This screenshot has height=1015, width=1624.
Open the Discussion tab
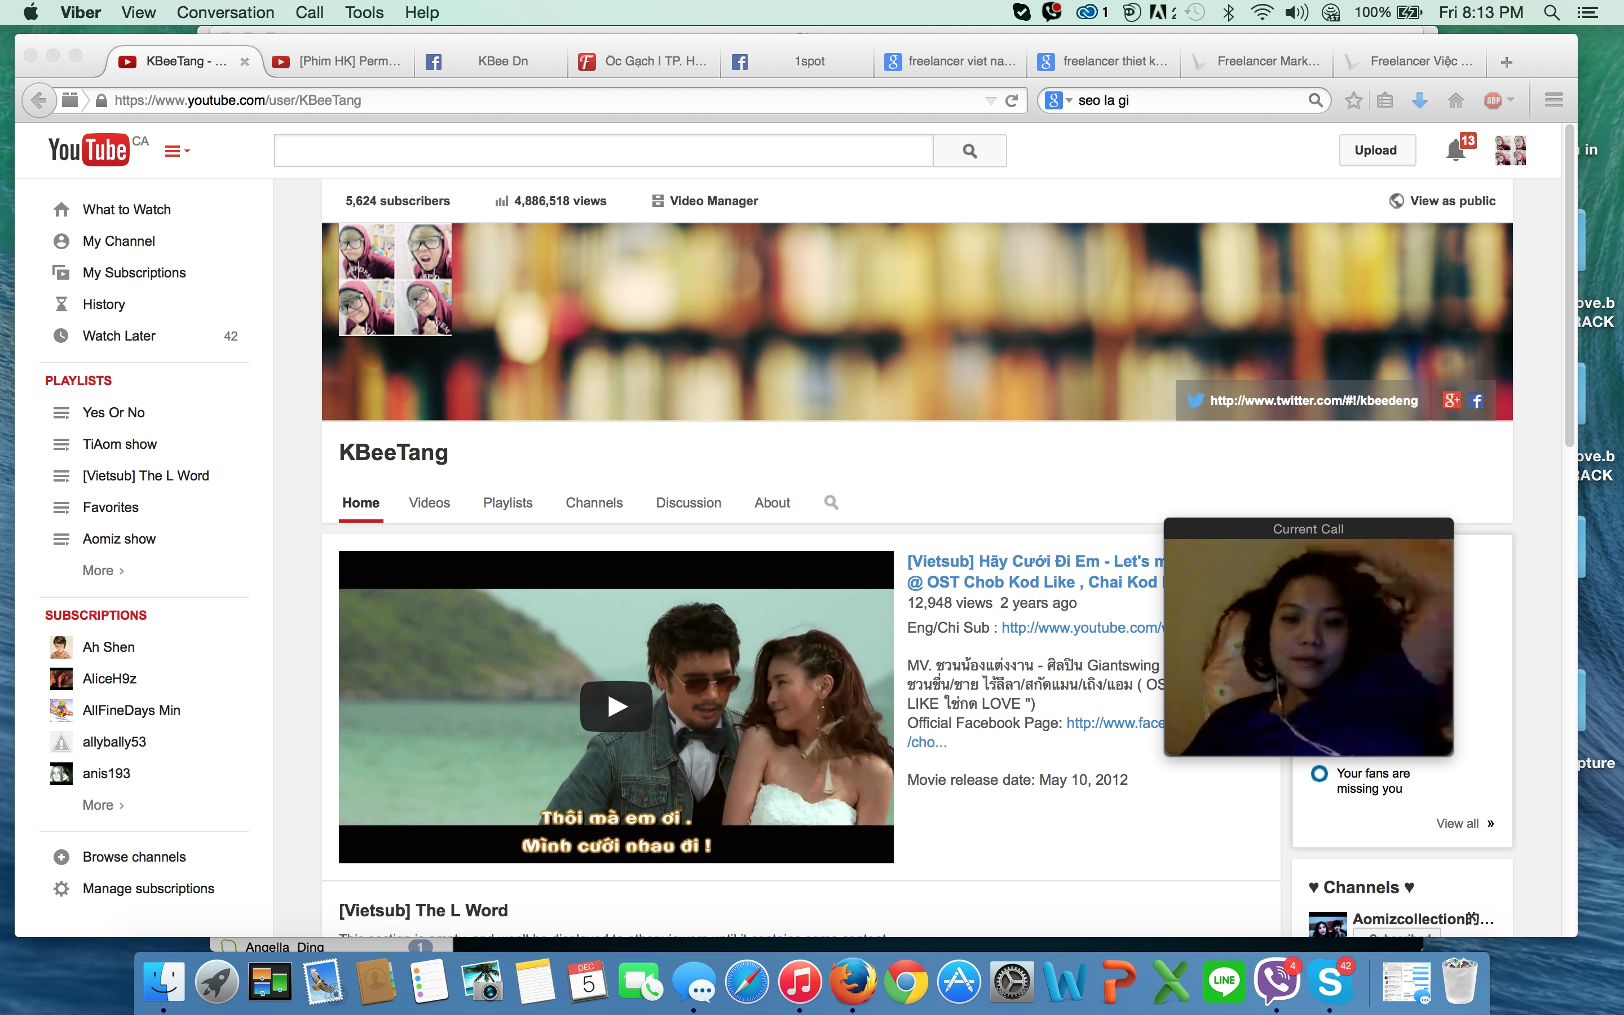tap(689, 503)
